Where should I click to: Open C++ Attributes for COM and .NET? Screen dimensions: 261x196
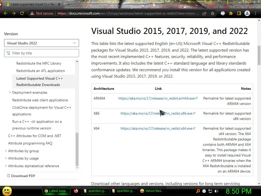point(35,136)
